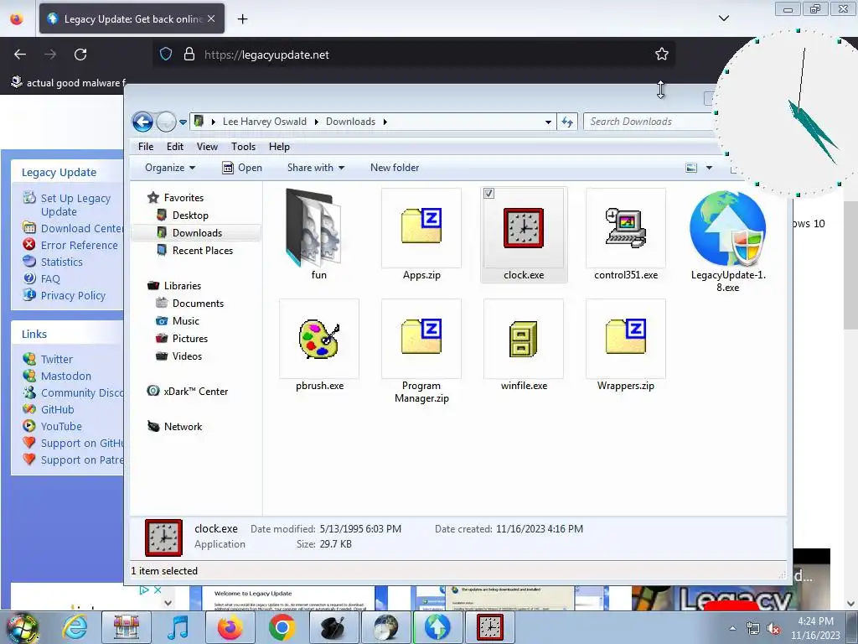This screenshot has width=858, height=644.
Task: Open the Mastodon link
Action: (x=66, y=377)
